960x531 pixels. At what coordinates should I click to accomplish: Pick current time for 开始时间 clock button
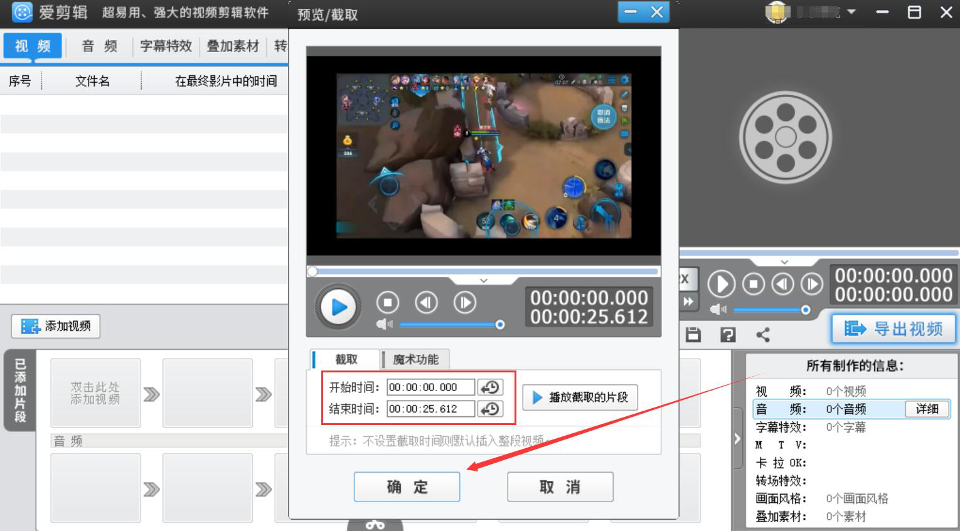point(490,387)
